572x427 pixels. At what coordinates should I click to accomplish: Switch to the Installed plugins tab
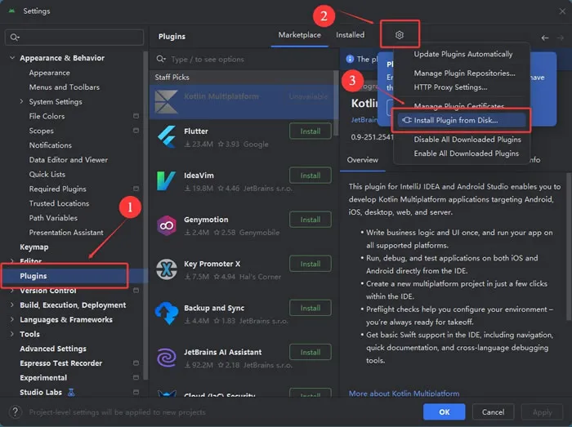tap(350, 35)
